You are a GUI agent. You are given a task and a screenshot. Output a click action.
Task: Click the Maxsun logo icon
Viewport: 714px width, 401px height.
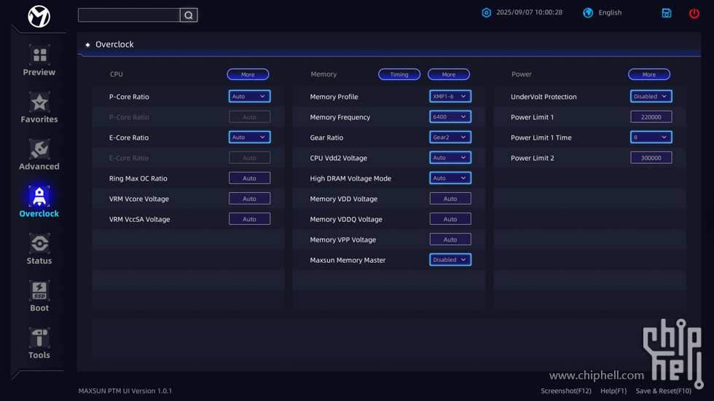click(39, 16)
